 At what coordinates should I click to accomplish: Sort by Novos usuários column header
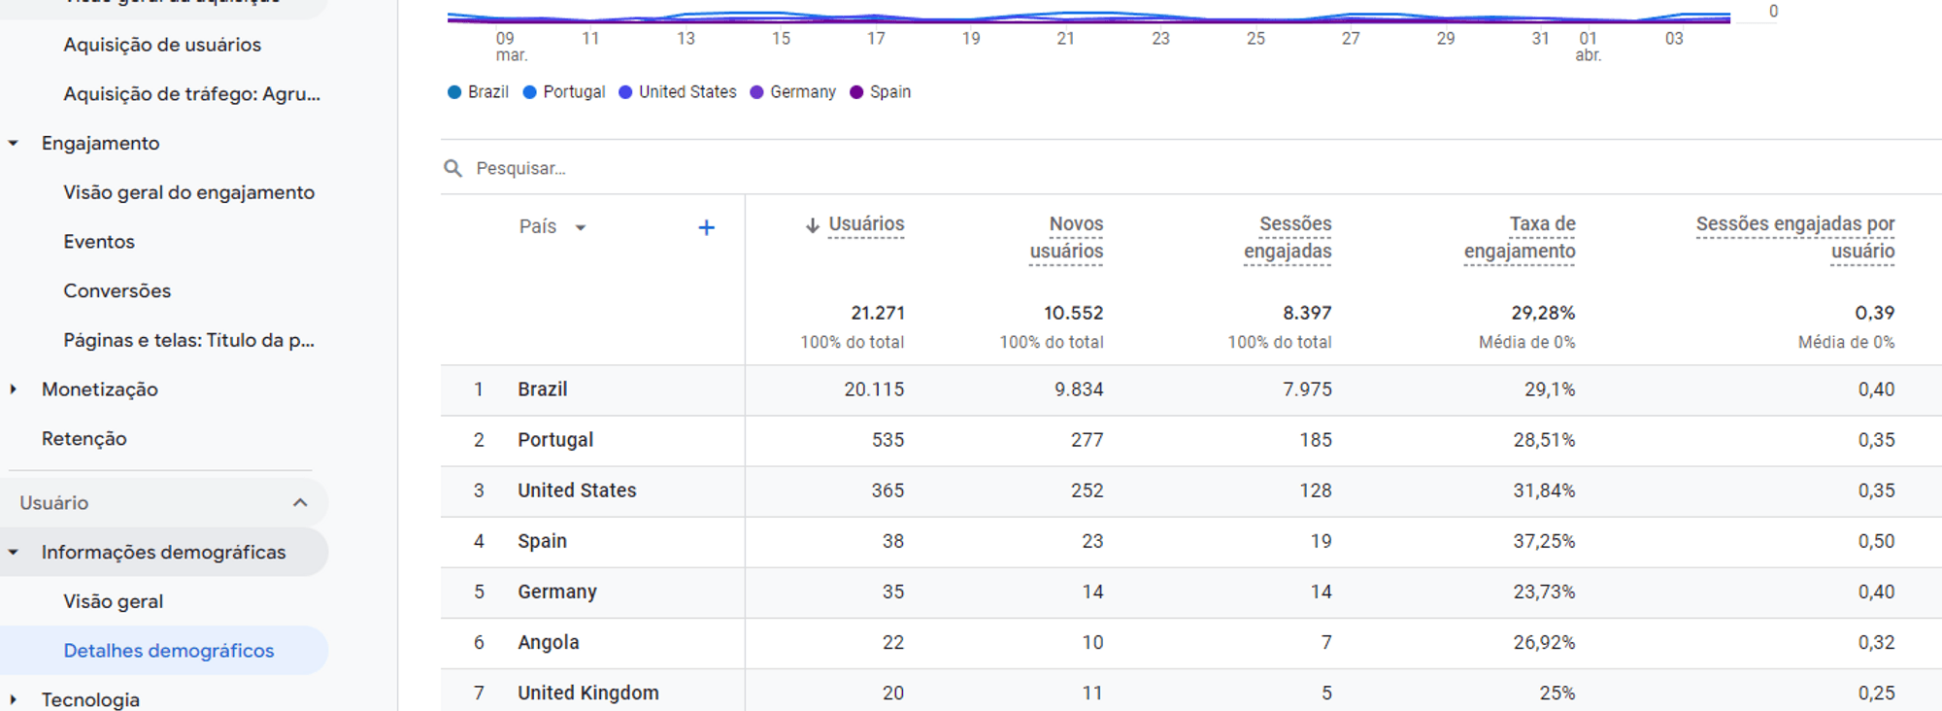click(x=1067, y=238)
